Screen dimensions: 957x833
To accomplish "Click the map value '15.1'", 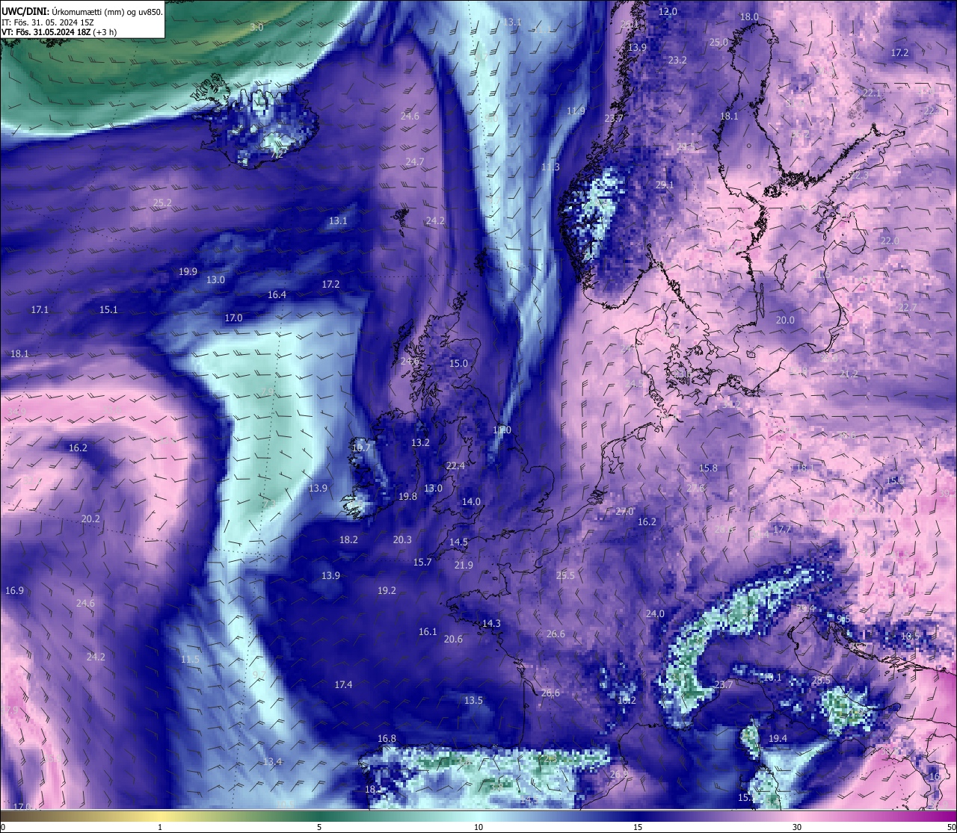I will click(x=108, y=309).
